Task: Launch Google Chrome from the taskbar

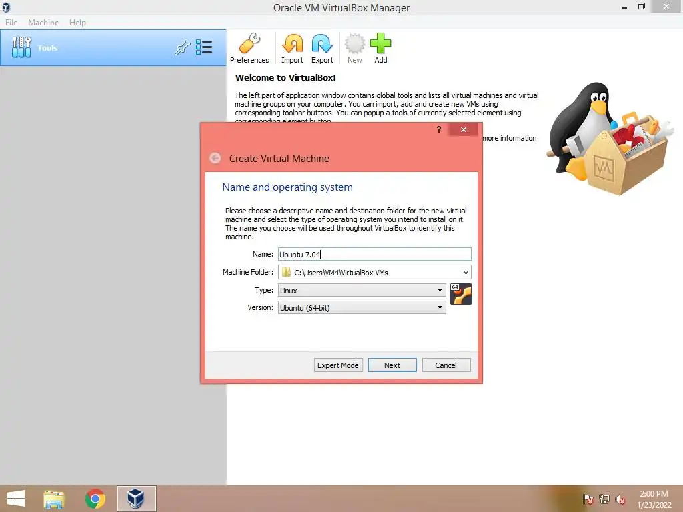Action: (95, 499)
